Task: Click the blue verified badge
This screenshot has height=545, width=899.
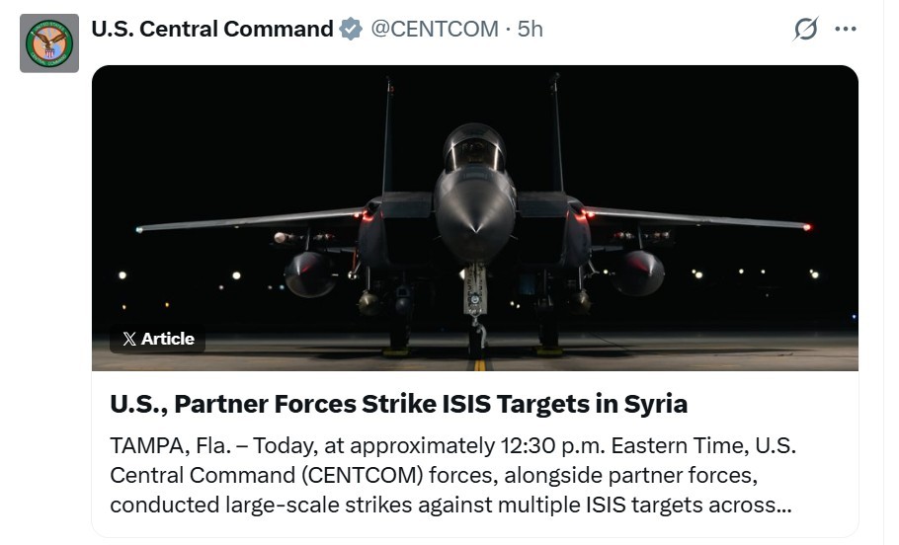Action: click(351, 30)
